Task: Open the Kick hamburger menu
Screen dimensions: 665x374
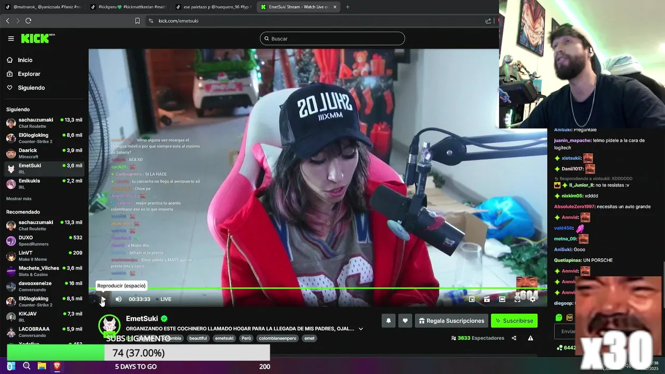Action: pyautogui.click(x=11, y=38)
